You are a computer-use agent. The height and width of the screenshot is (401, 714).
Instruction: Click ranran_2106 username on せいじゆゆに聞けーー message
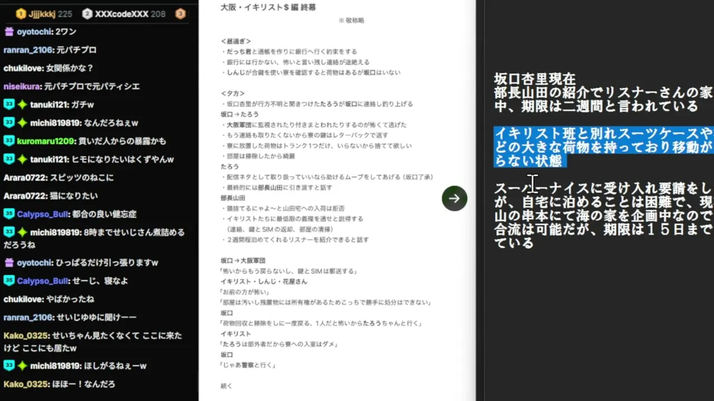[28, 317]
